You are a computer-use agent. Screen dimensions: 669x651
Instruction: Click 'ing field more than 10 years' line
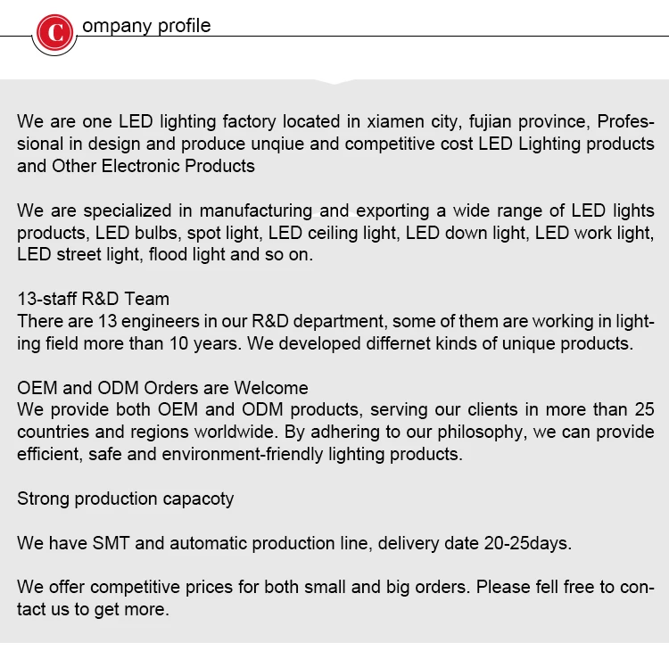pos(129,344)
